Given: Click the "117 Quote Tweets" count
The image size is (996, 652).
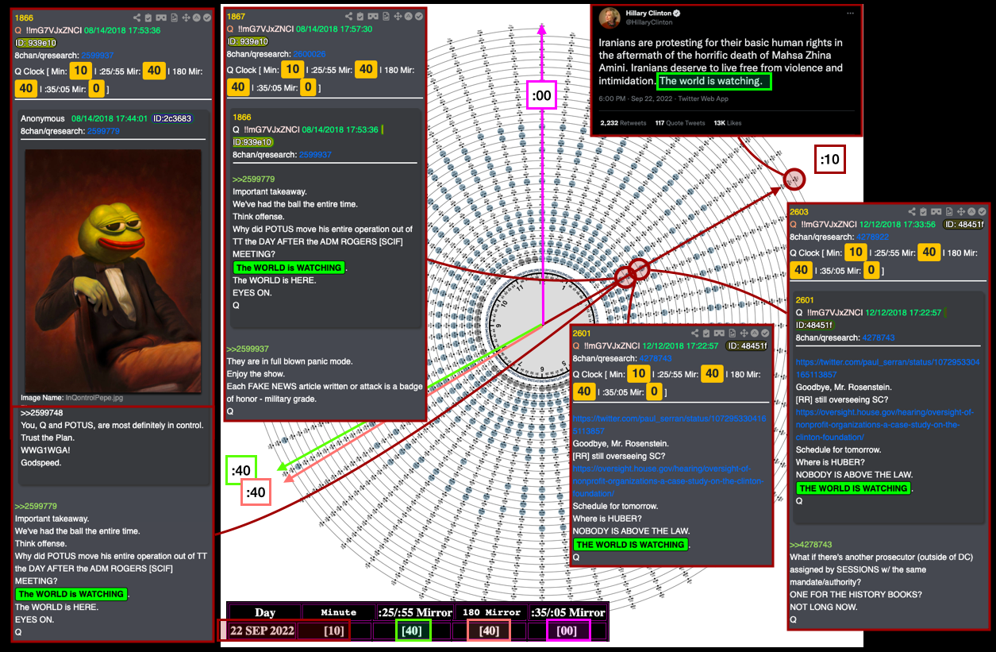Looking at the screenshot, I should tap(680, 123).
